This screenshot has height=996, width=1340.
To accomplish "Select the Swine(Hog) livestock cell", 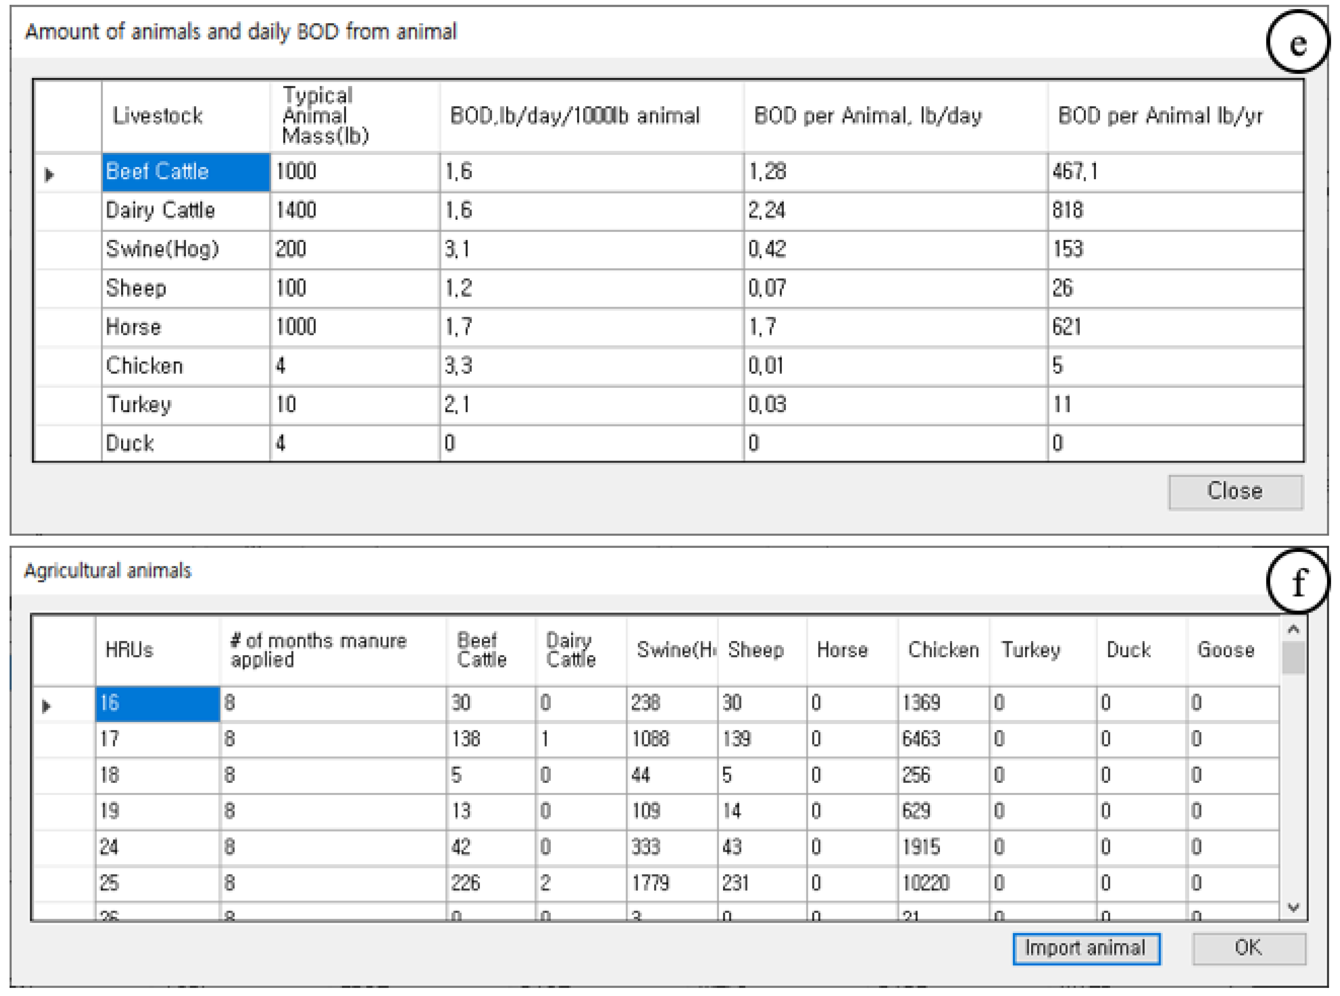I will point(185,249).
